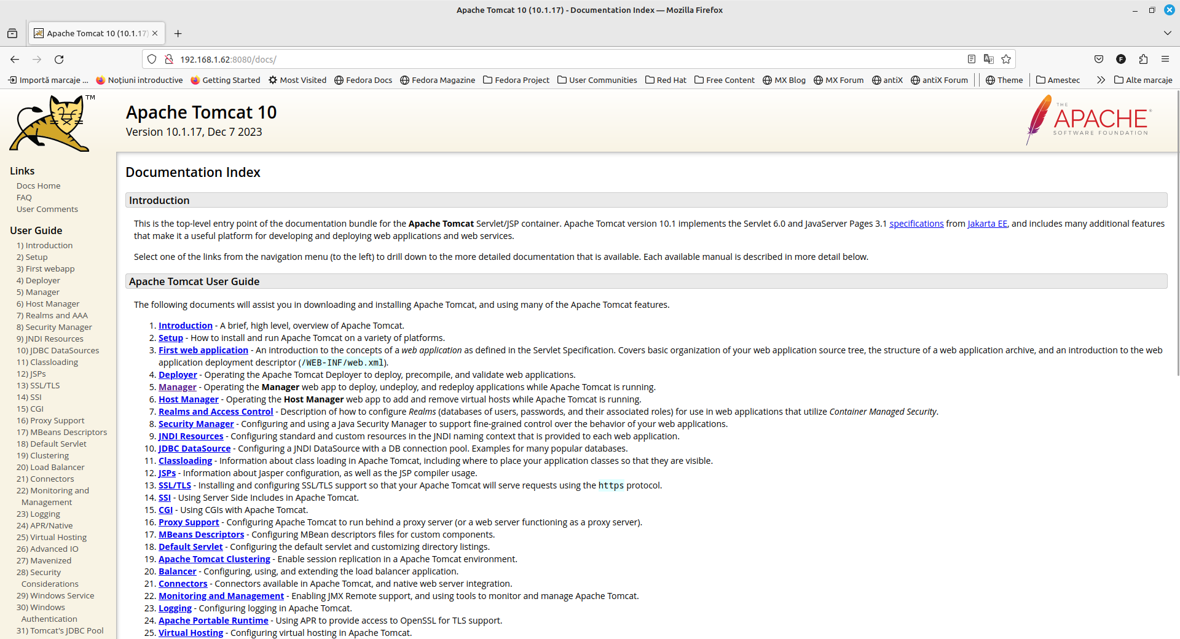This screenshot has width=1180, height=639.
Task: Open the Pocket save icon
Action: click(1099, 60)
